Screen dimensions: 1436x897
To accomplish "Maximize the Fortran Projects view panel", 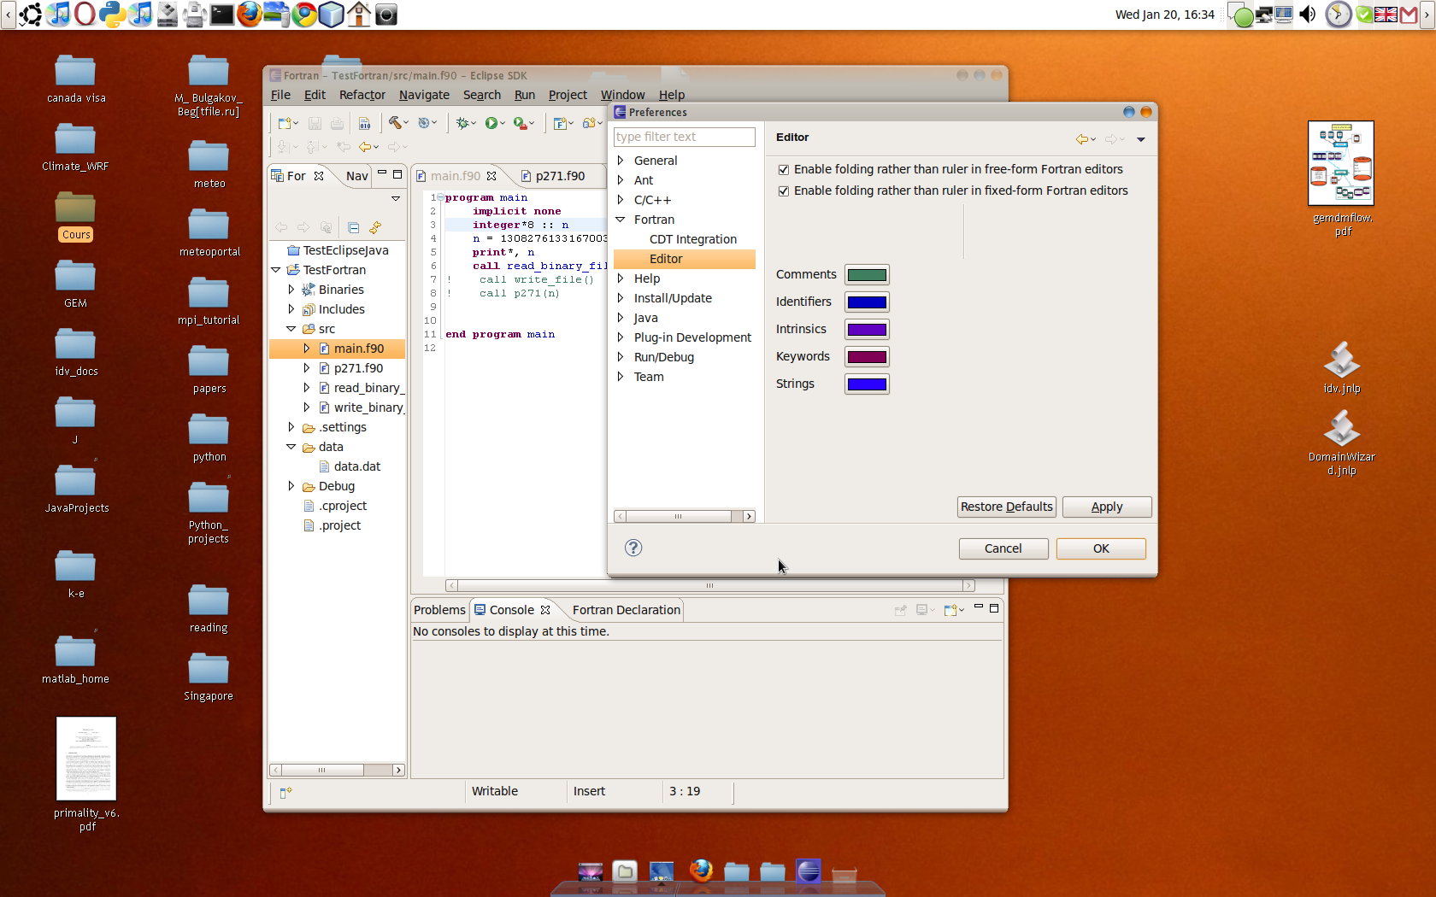I will pyautogui.click(x=397, y=174).
